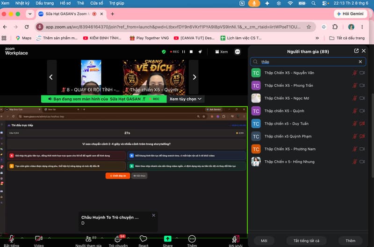Open the Hồ sơ menu
The width and height of the screenshot is (374, 247).
pos(65,3)
